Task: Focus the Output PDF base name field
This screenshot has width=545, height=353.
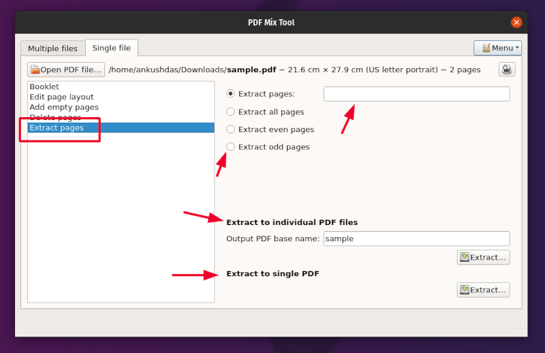Action: tap(416, 239)
